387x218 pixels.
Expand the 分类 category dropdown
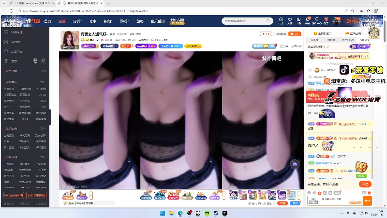(77, 21)
